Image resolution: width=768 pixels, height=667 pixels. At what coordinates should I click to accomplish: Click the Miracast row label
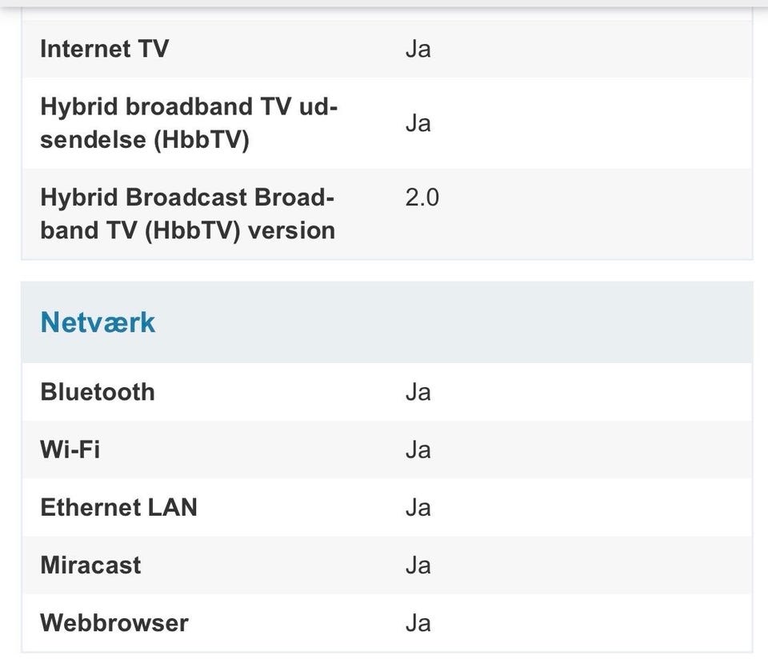(x=90, y=565)
